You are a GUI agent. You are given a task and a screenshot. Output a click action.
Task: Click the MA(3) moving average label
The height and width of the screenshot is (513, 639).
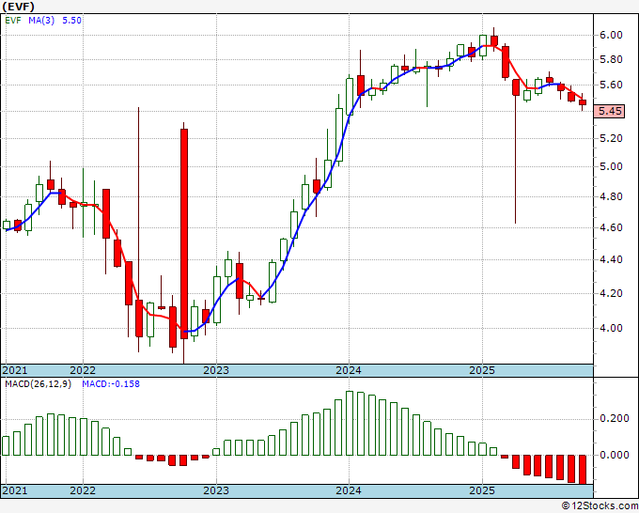pyautogui.click(x=41, y=20)
